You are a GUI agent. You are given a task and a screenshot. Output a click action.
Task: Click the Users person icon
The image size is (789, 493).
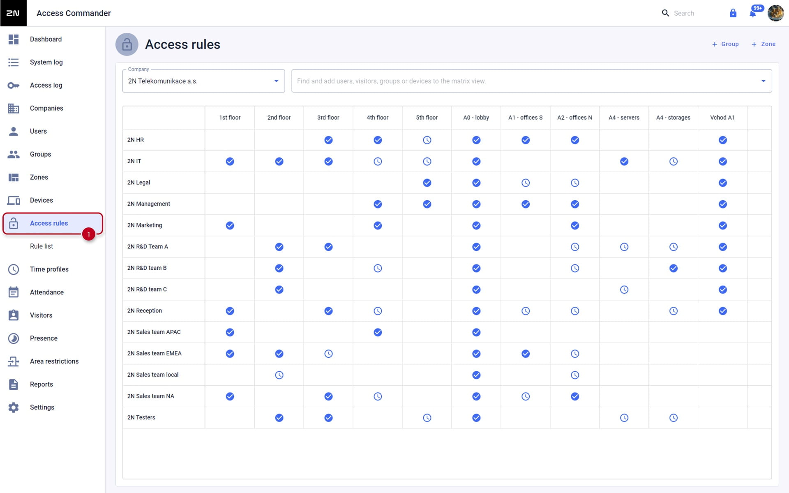14,131
